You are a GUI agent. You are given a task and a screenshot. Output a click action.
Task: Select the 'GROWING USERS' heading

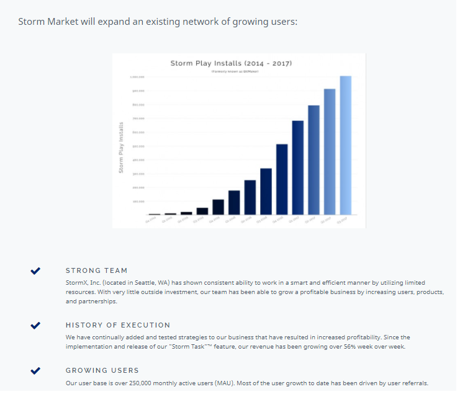(x=102, y=370)
